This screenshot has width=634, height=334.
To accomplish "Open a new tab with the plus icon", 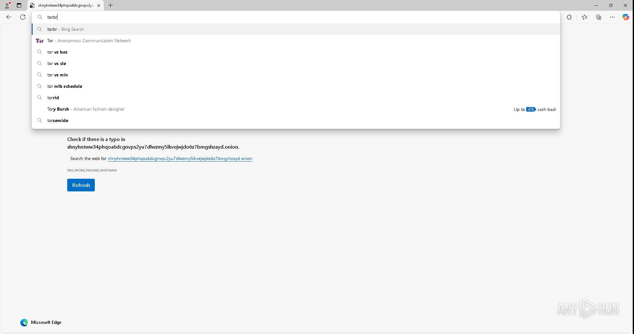I will pyautogui.click(x=110, y=5).
